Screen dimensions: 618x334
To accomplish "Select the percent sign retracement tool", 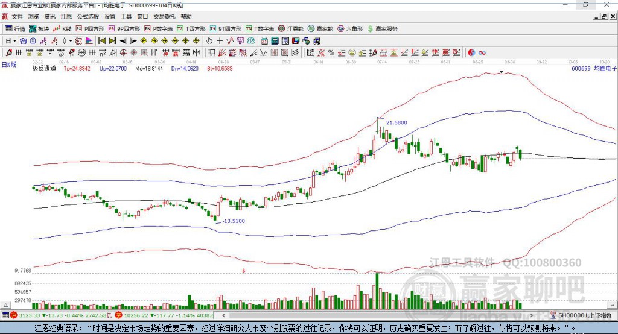I will (331, 52).
